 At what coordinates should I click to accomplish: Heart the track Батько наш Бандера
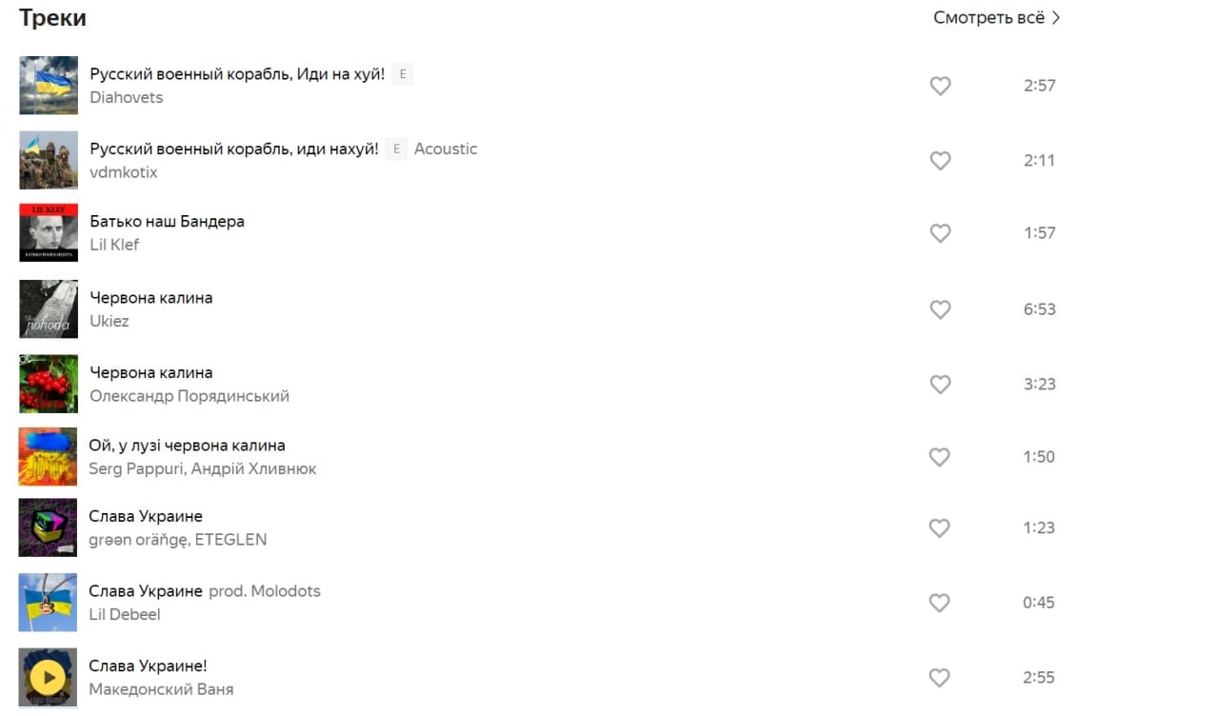coord(940,233)
